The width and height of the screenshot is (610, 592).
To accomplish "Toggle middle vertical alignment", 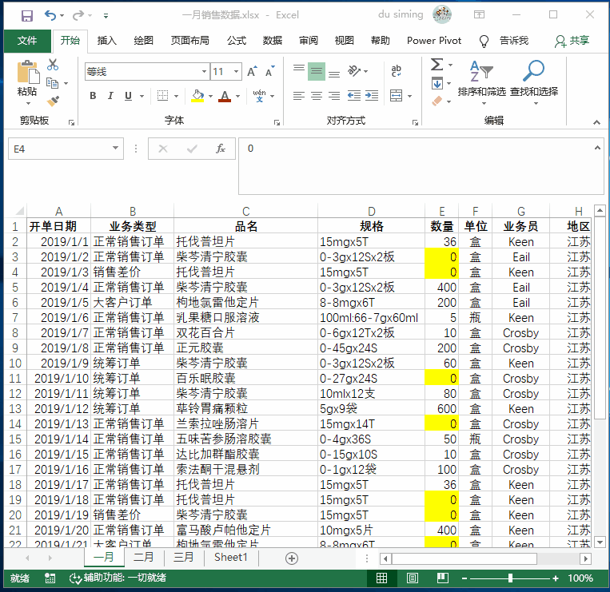I will [x=317, y=72].
